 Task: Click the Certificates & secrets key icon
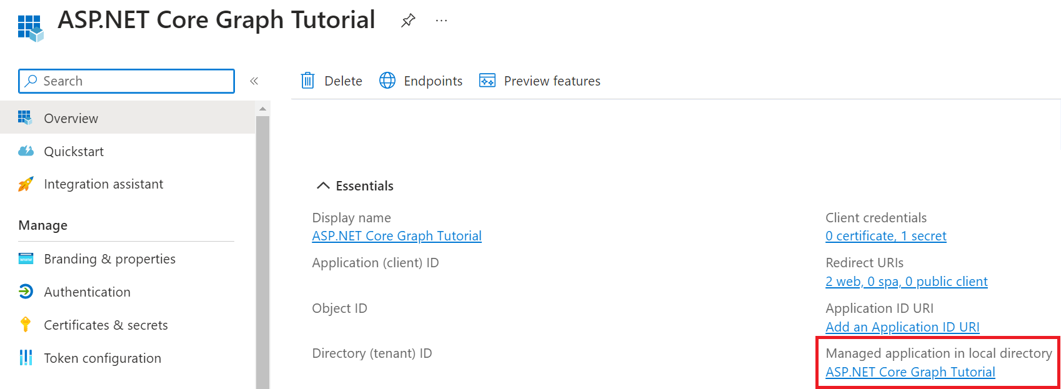coord(26,325)
